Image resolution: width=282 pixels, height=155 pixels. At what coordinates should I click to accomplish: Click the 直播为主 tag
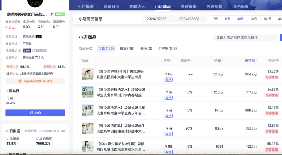click(12, 67)
